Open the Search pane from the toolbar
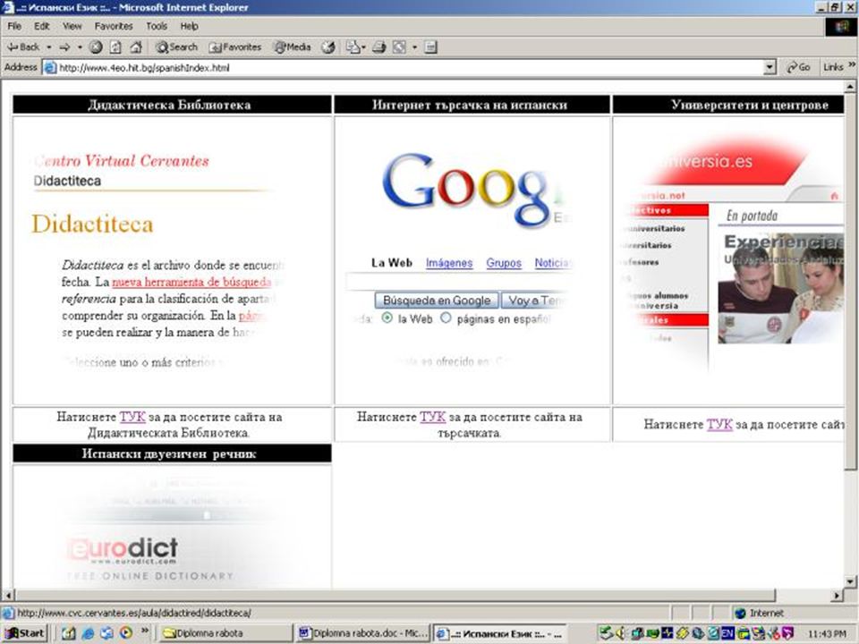 click(x=176, y=47)
